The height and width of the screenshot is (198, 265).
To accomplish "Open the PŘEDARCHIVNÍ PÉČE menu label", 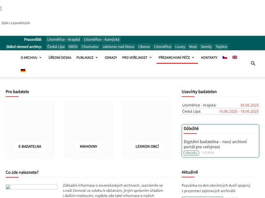I will 174,58.
